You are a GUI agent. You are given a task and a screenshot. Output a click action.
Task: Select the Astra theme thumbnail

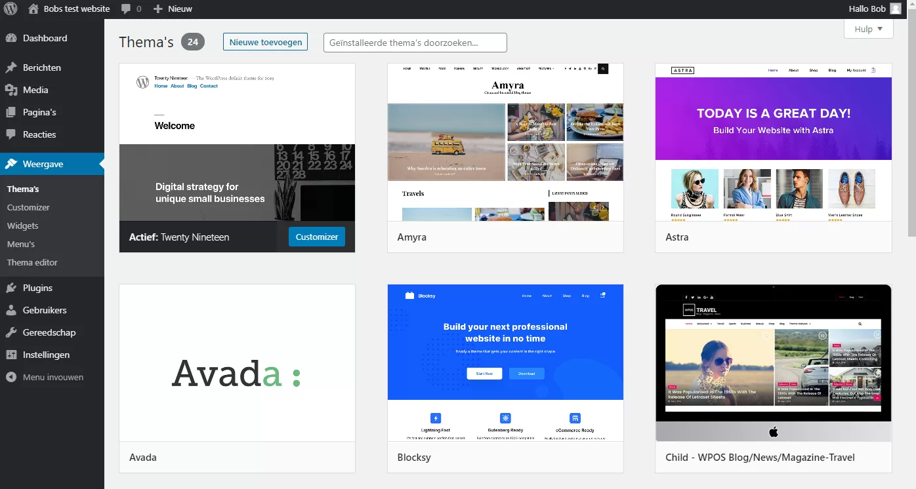tap(773, 143)
